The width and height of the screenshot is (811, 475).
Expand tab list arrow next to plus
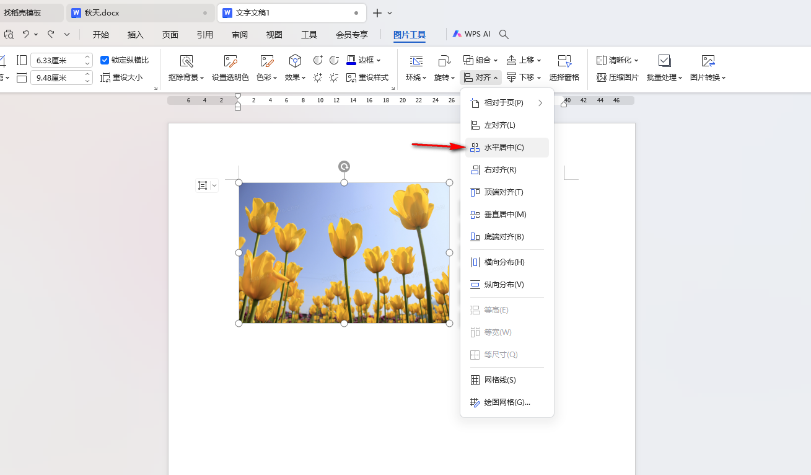click(x=390, y=13)
